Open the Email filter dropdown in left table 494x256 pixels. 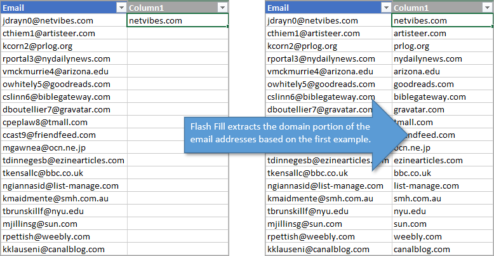pyautogui.click(x=121, y=8)
